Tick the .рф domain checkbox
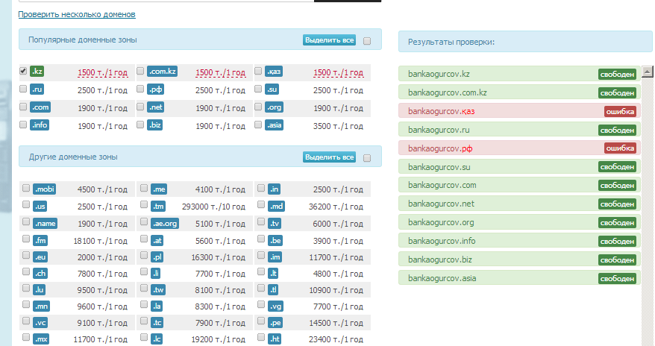 coord(140,89)
